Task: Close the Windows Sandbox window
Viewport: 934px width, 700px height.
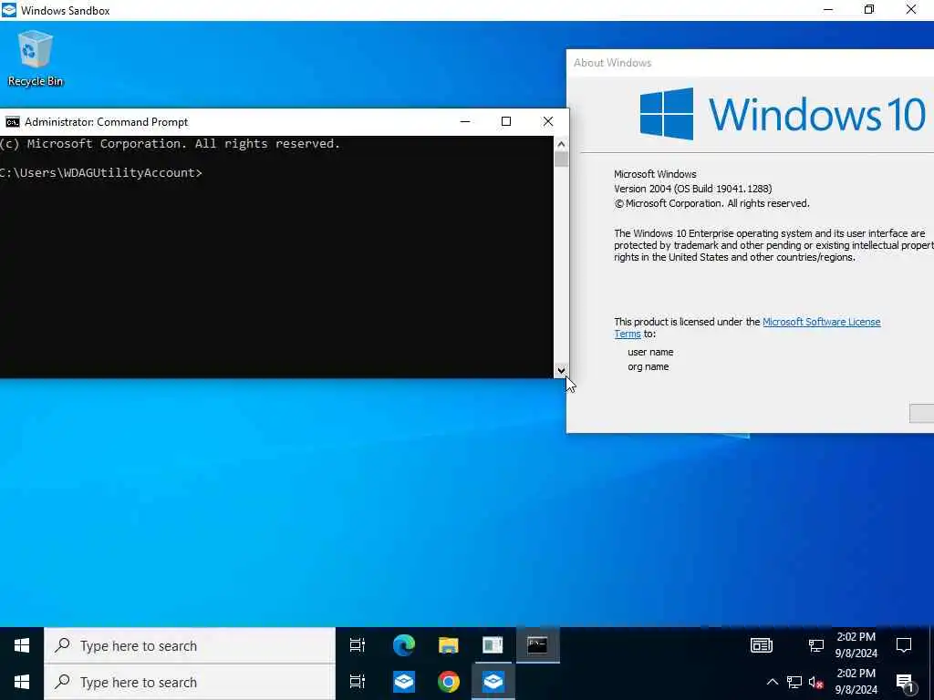Action: click(x=911, y=9)
